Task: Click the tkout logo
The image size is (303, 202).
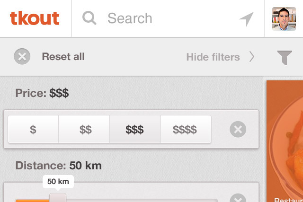Action: coord(35,18)
